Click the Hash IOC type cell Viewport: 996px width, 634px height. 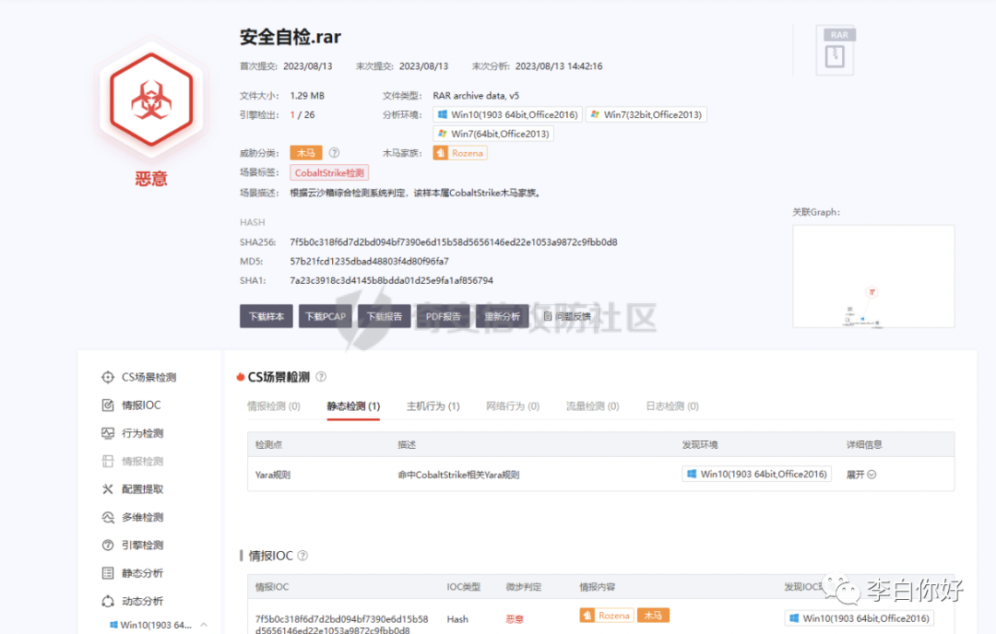point(457,618)
